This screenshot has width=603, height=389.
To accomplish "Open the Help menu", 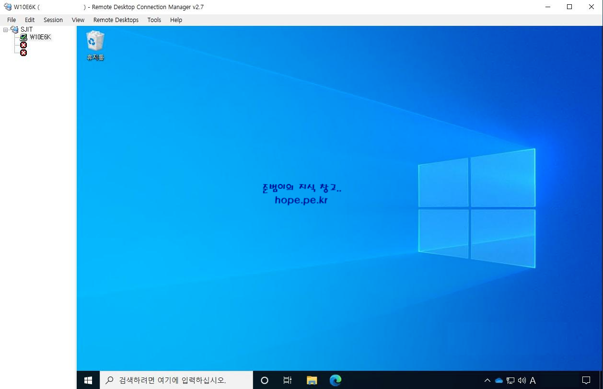I will (x=176, y=20).
